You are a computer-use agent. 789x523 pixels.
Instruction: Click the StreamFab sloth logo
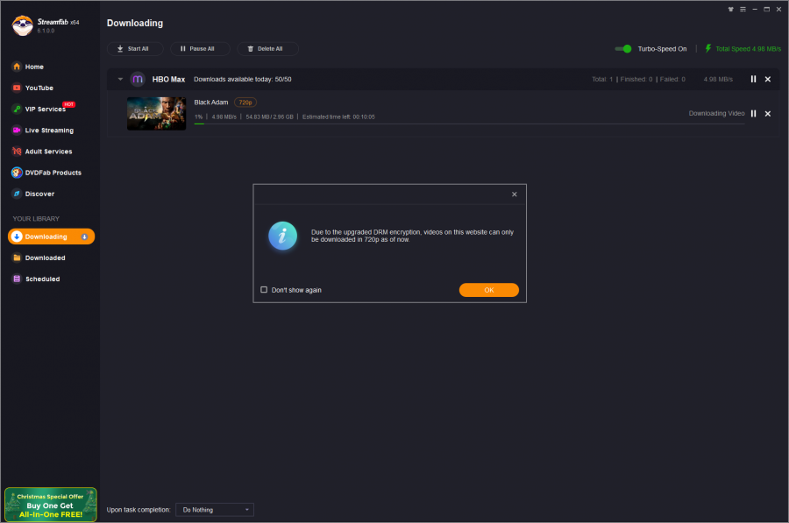click(23, 25)
